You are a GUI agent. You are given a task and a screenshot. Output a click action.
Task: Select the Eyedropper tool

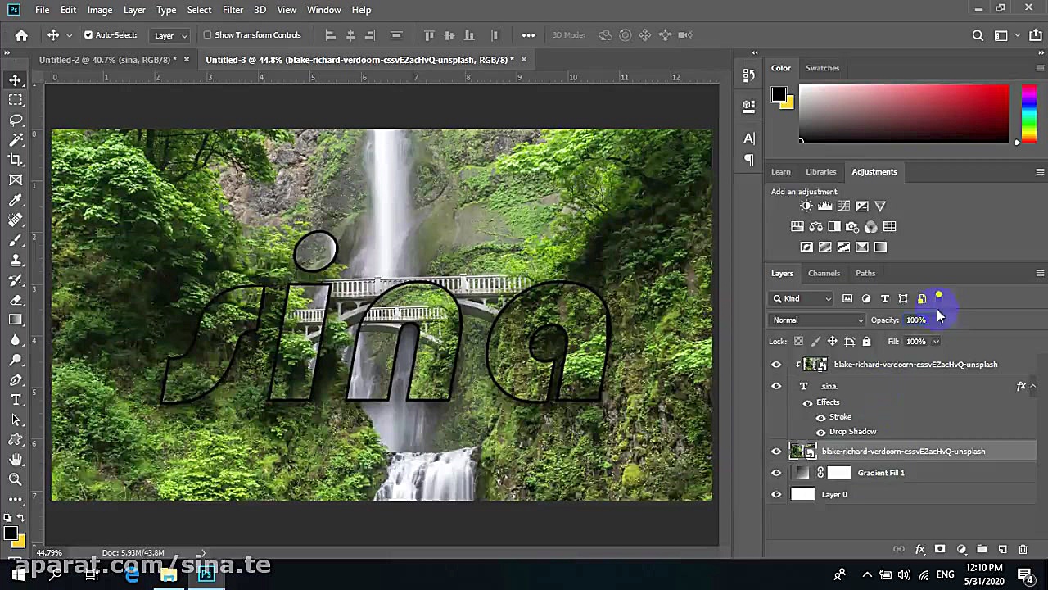click(x=16, y=200)
